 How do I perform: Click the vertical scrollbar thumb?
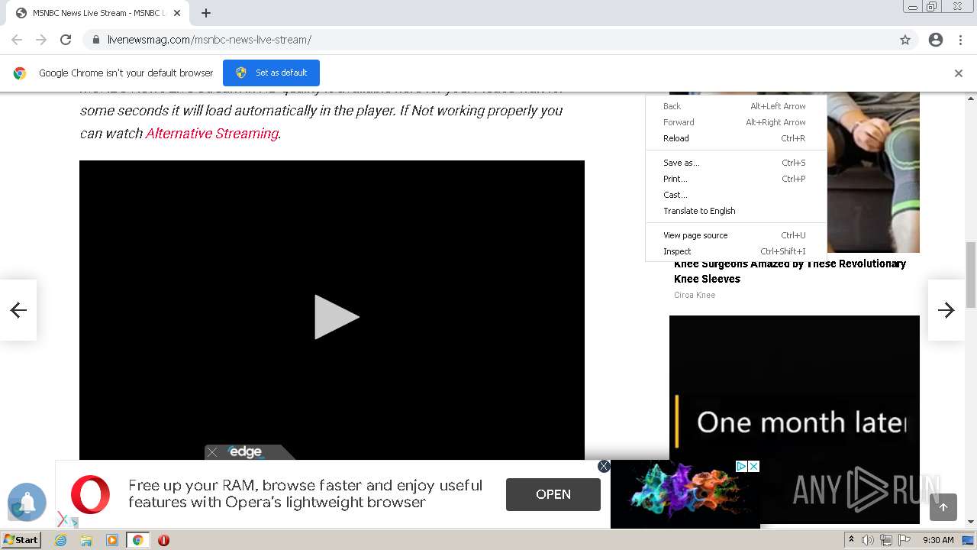click(971, 275)
